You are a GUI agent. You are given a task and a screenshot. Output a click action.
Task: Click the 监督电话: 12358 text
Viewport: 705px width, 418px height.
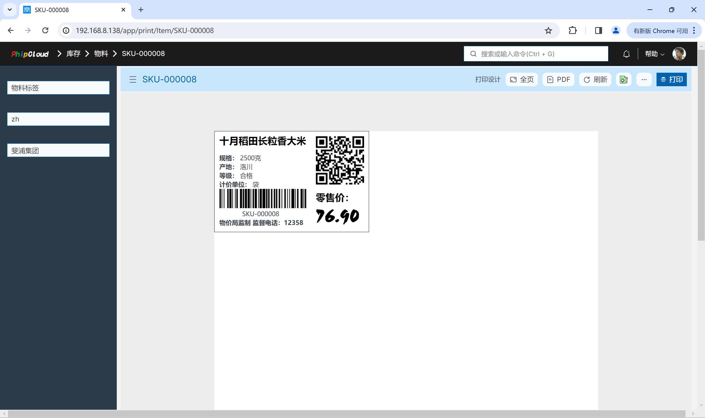click(278, 223)
